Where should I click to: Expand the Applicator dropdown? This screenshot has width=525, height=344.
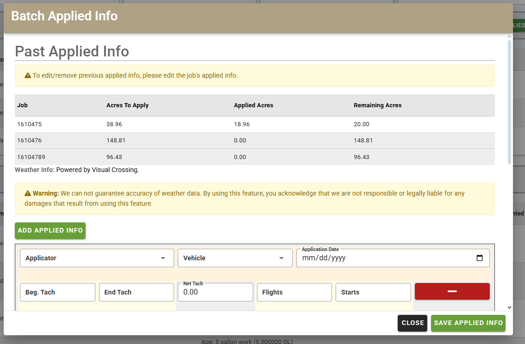pos(97,258)
